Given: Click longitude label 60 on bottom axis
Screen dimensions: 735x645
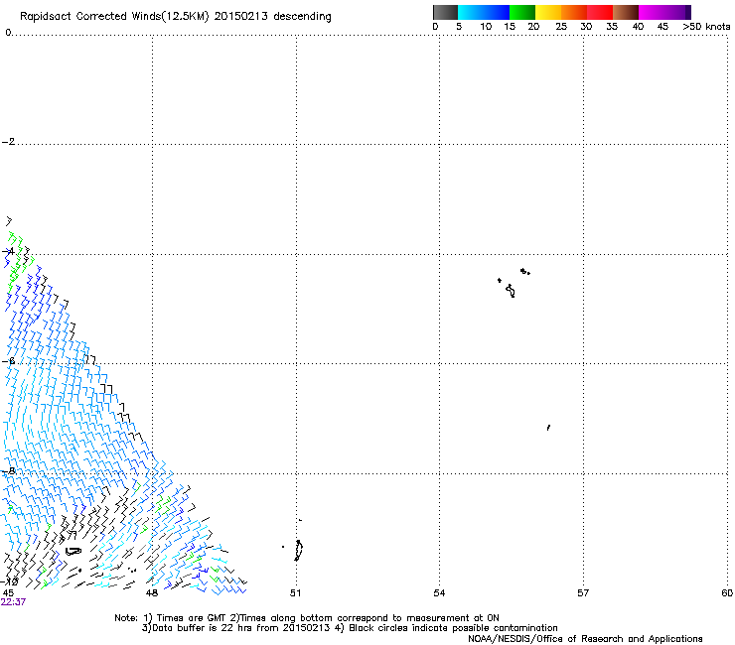Looking at the screenshot, I should [x=727, y=593].
